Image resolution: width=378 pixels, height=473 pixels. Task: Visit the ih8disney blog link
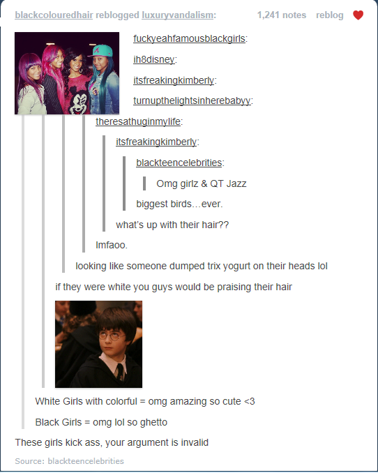tap(154, 59)
